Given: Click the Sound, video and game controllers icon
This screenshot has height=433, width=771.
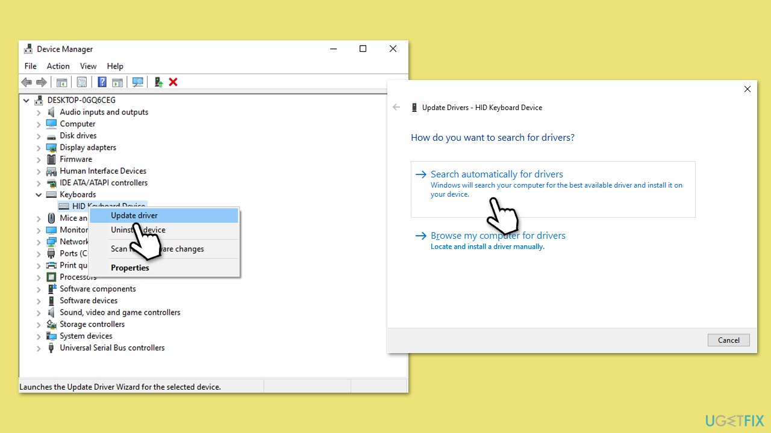Looking at the screenshot, I should [x=52, y=313].
